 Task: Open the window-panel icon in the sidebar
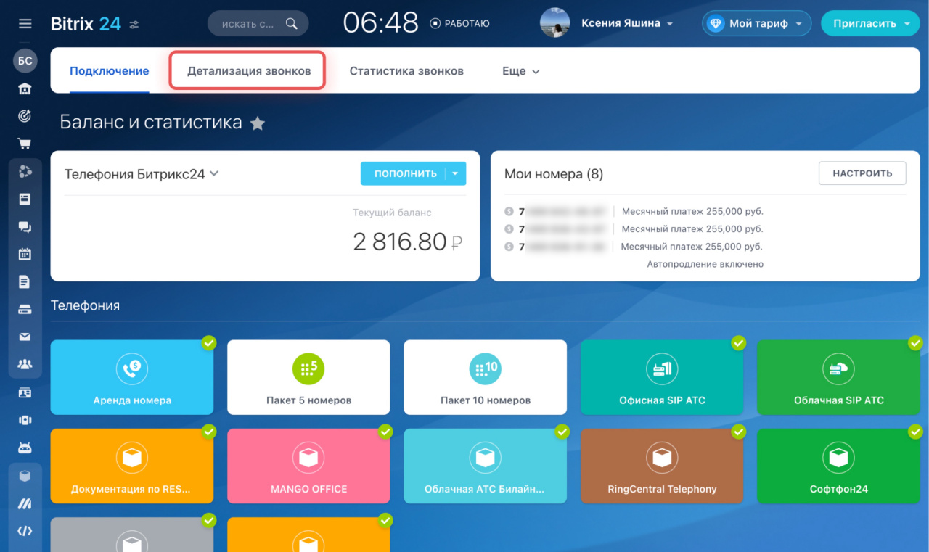(x=25, y=199)
